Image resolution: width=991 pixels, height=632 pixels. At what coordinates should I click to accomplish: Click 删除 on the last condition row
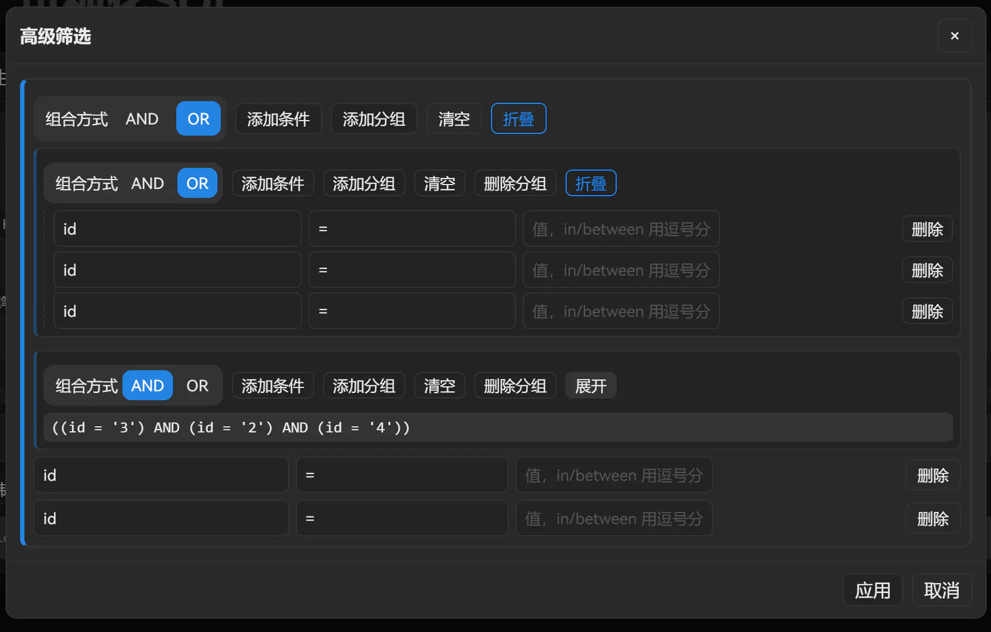click(933, 519)
